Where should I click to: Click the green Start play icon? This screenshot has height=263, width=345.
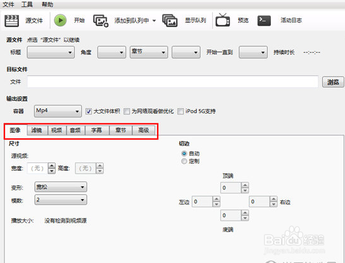click(x=60, y=20)
